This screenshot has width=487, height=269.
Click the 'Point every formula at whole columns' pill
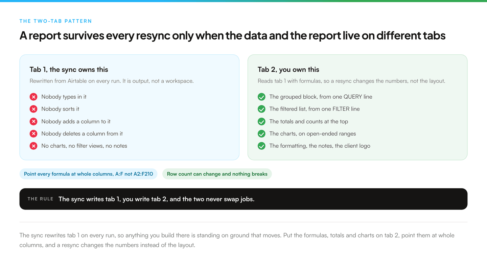point(88,174)
